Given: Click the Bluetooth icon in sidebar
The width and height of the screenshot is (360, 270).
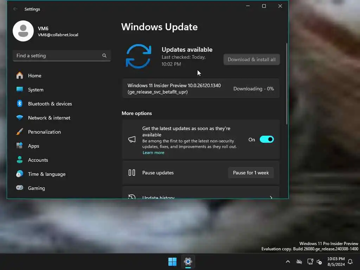Looking at the screenshot, I should click(x=20, y=104).
